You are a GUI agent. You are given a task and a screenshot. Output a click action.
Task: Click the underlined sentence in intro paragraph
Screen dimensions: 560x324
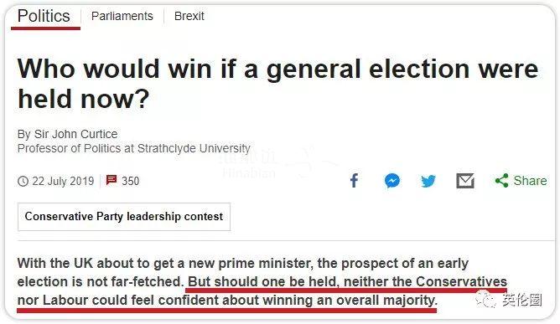pyautogui.click(x=262, y=291)
